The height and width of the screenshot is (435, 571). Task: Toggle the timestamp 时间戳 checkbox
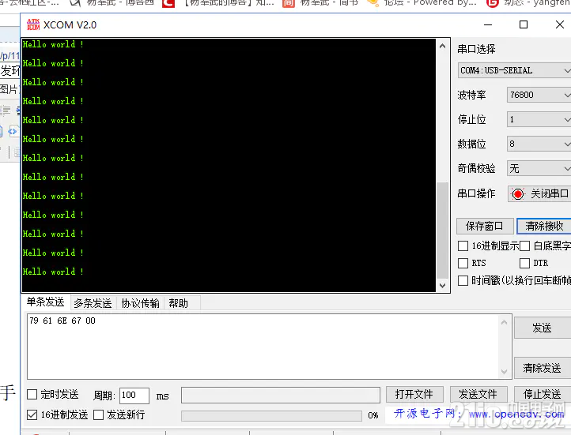point(463,280)
